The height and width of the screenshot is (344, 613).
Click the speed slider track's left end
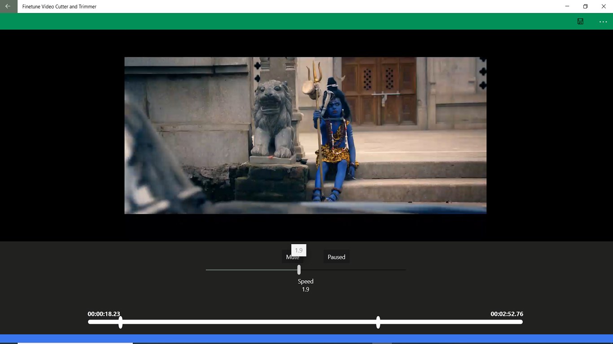pos(208,270)
